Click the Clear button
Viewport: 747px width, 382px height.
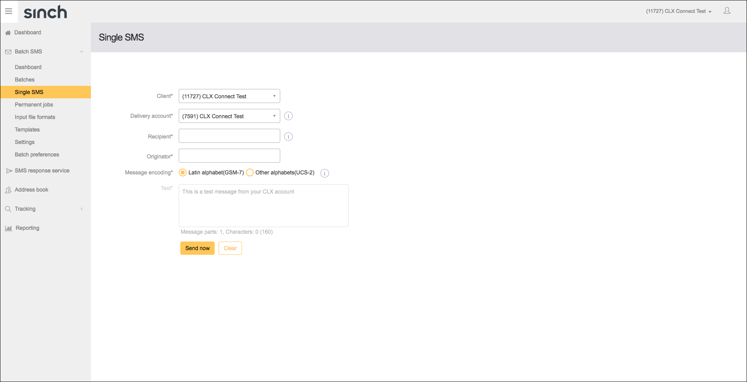point(230,248)
